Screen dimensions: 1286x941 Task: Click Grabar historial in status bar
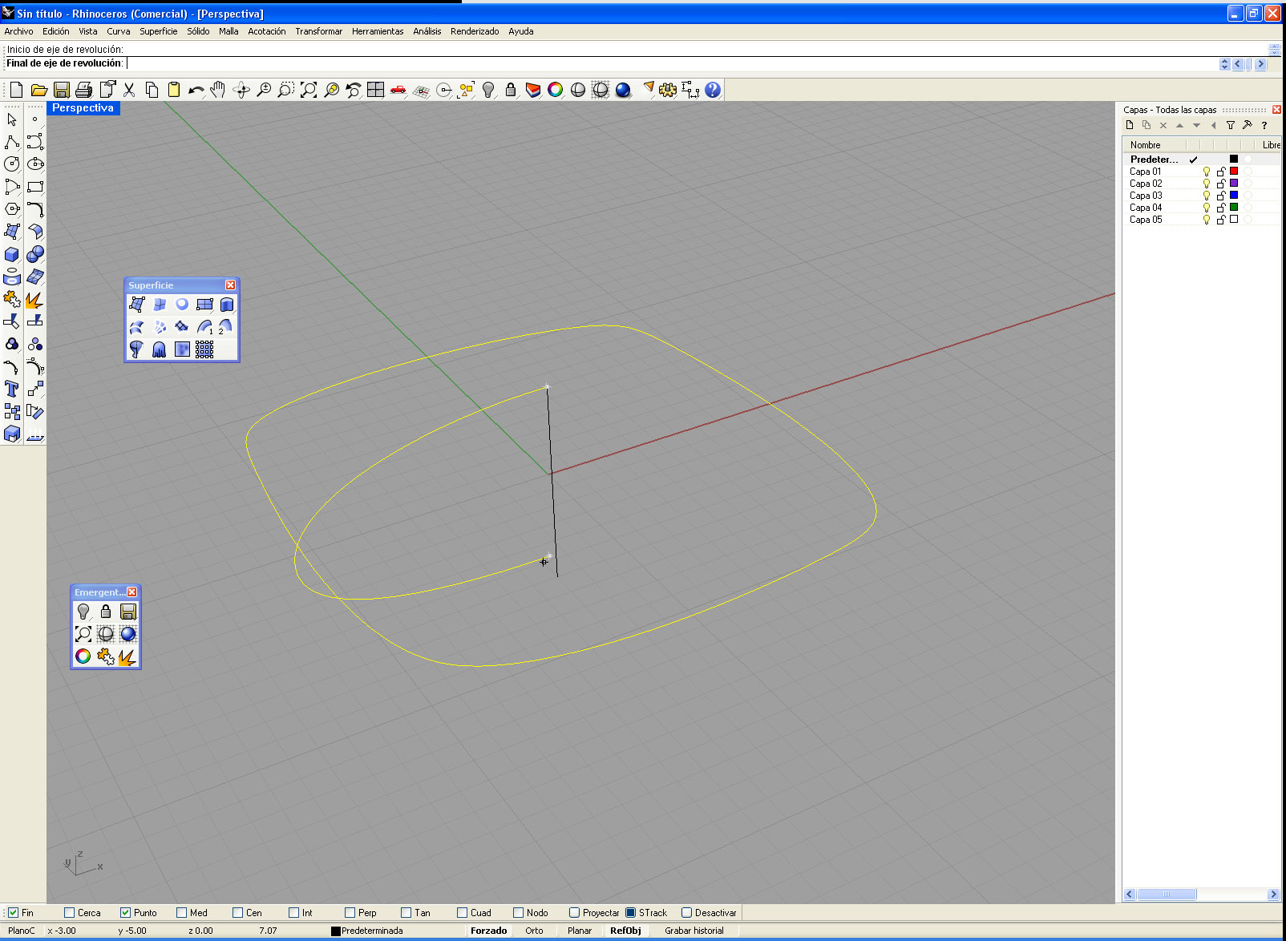694,931
